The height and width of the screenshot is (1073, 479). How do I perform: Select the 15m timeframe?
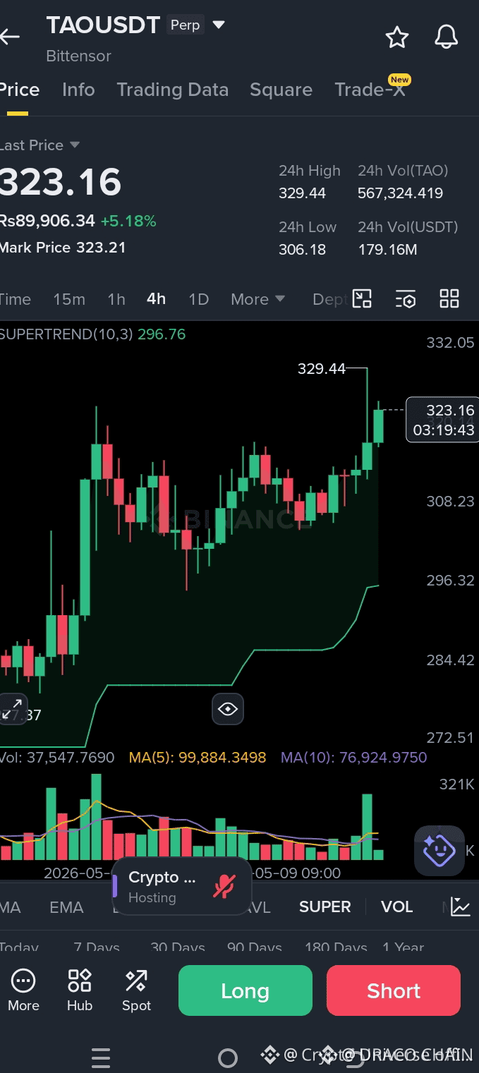click(x=69, y=299)
